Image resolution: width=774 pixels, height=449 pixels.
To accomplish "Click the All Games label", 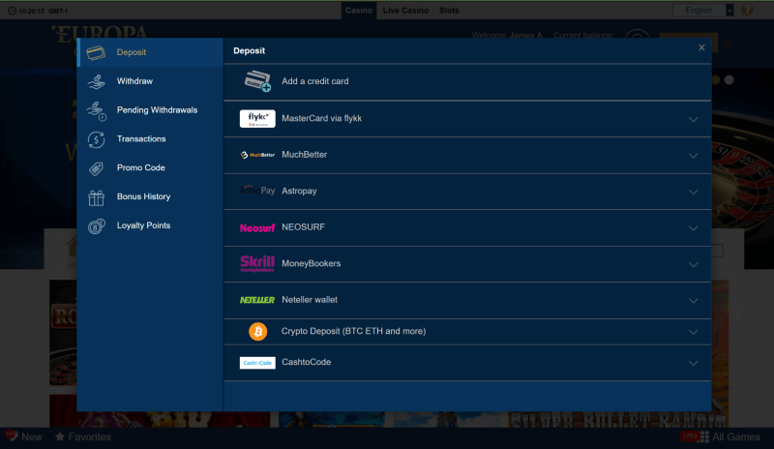I will (736, 436).
